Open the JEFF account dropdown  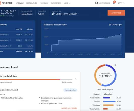point(121,3)
